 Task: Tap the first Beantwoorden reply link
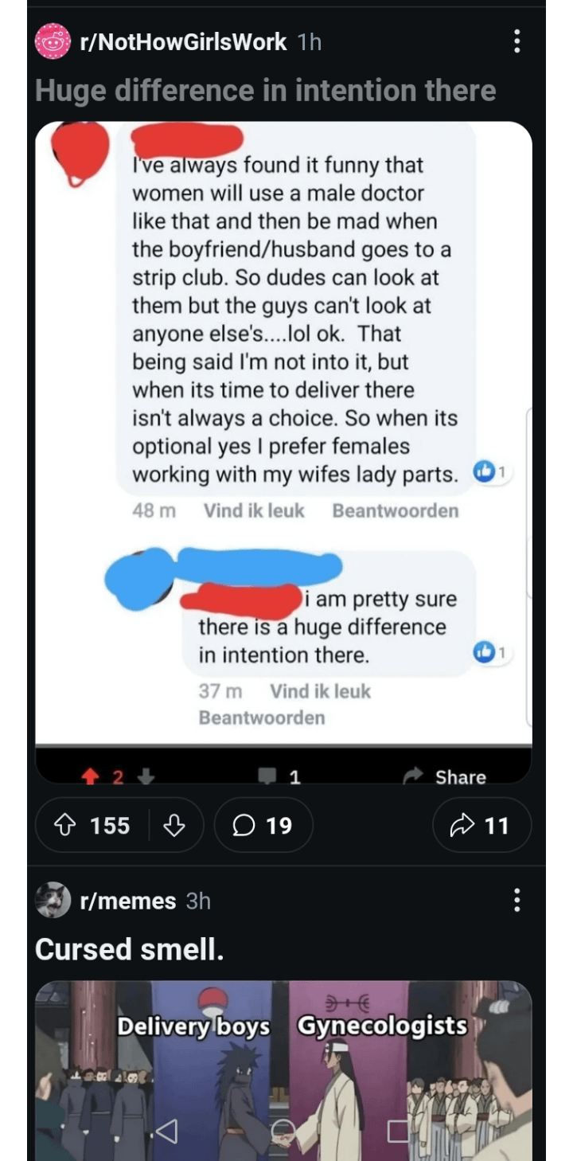[395, 510]
